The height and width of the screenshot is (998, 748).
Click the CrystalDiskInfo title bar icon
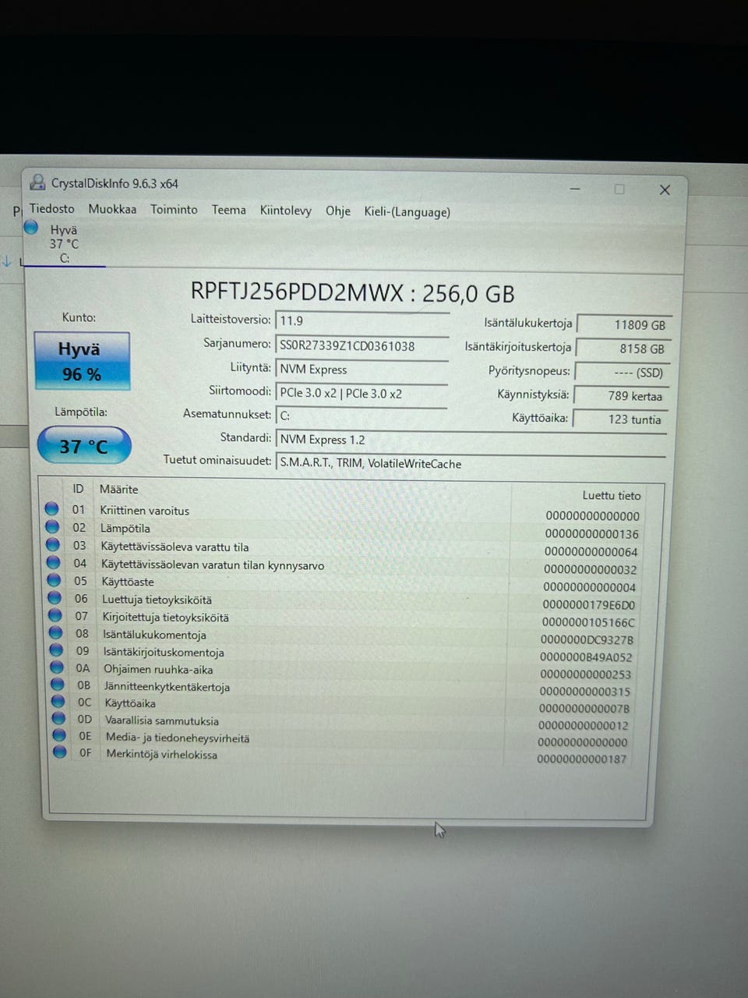[37, 182]
